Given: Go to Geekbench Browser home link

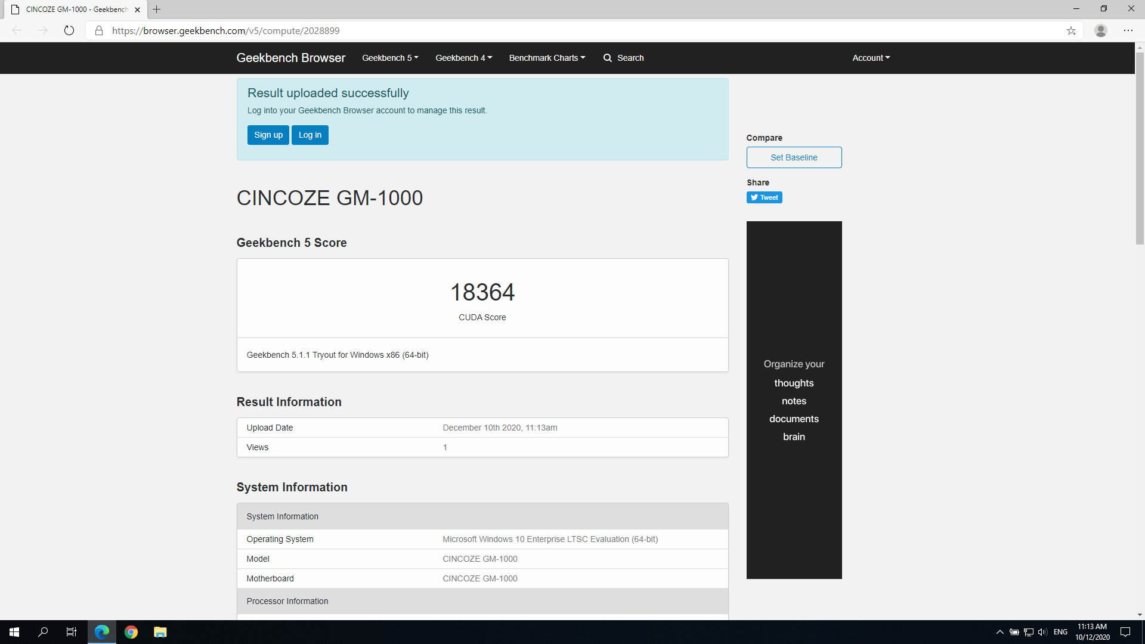Looking at the screenshot, I should (291, 58).
